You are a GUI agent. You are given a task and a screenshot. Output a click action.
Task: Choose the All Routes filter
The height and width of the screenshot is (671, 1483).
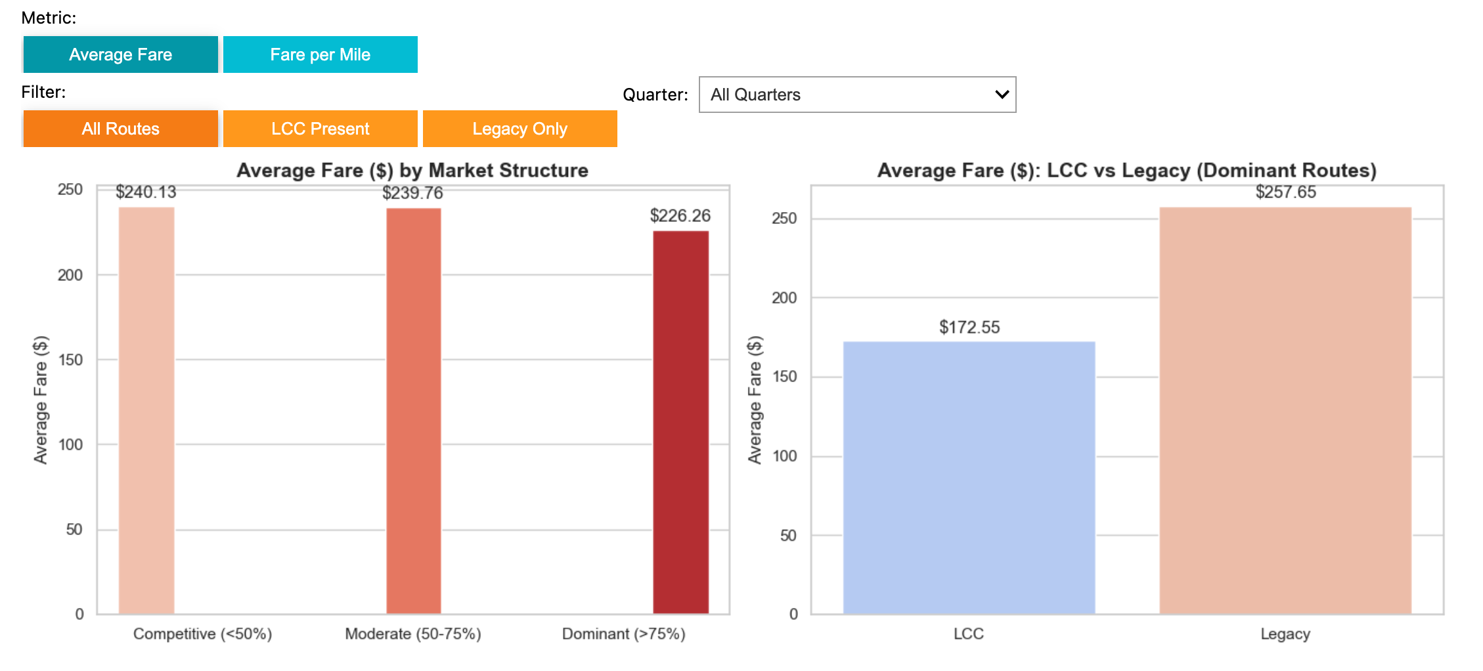(121, 129)
